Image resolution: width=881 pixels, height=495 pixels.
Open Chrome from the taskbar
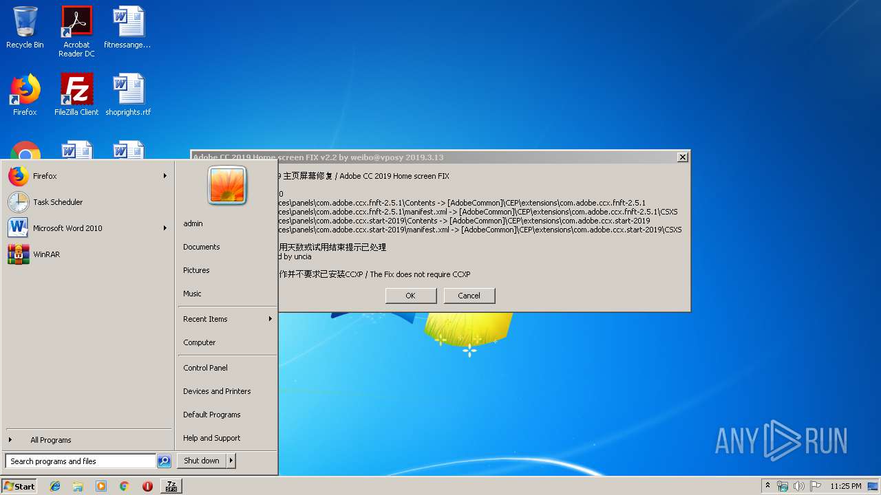[x=124, y=486]
